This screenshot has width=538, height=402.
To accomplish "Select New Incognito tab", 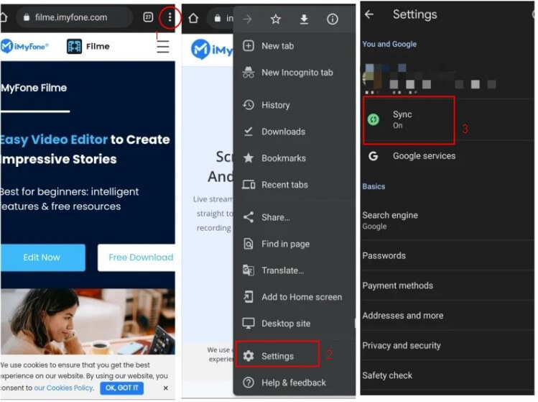I will [294, 73].
